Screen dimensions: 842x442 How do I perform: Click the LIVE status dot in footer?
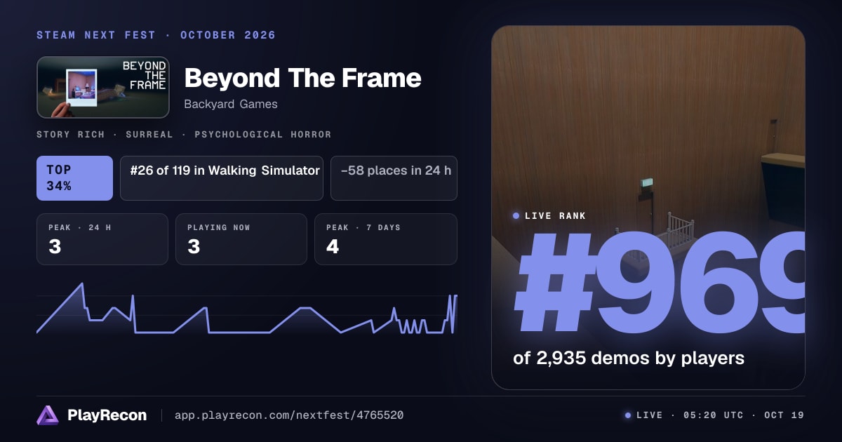point(628,415)
